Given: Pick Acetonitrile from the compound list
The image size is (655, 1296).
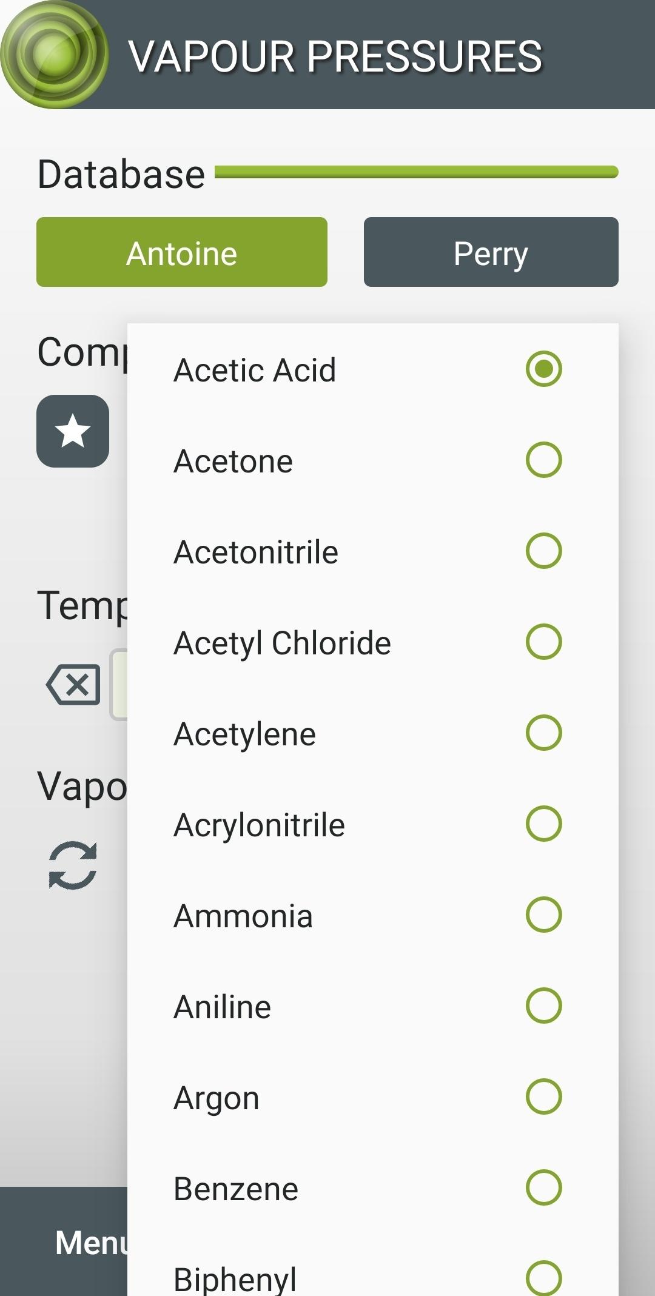Looking at the screenshot, I should click(x=373, y=551).
